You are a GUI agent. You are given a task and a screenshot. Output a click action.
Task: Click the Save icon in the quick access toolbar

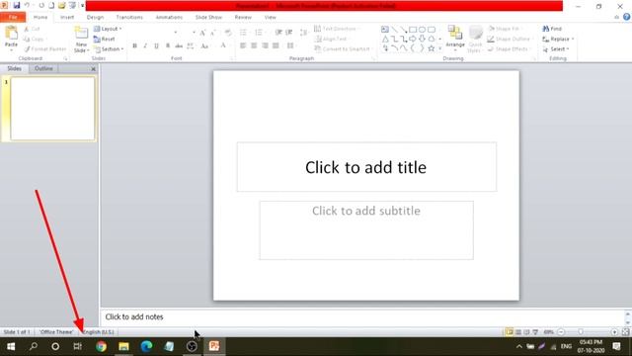click(x=17, y=6)
